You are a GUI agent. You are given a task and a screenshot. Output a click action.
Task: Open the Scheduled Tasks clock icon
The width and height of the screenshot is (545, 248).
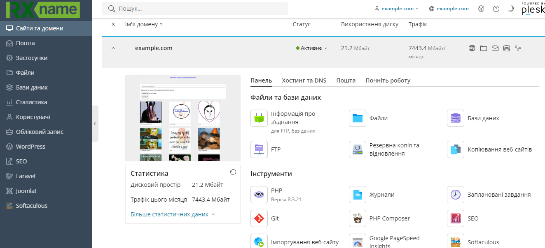click(456, 195)
